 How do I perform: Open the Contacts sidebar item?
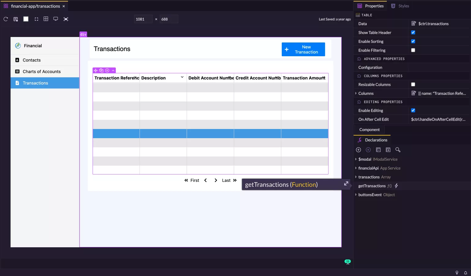point(45,60)
